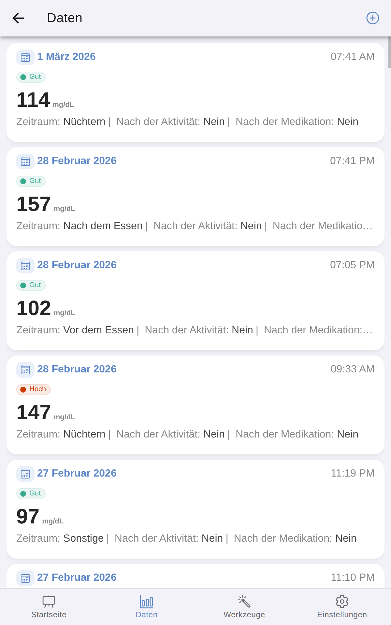Image resolution: width=391 pixels, height=625 pixels.
Task: Open the 102 mg/dL reading card
Action: (x=195, y=301)
